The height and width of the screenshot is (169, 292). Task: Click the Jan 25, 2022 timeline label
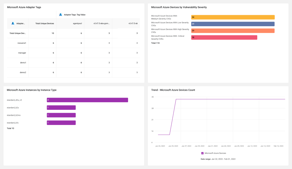(173, 146)
